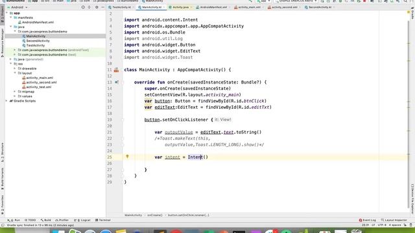This screenshot has height=233, width=415.
Task: Expand the values folder
Action: tap(15, 96)
